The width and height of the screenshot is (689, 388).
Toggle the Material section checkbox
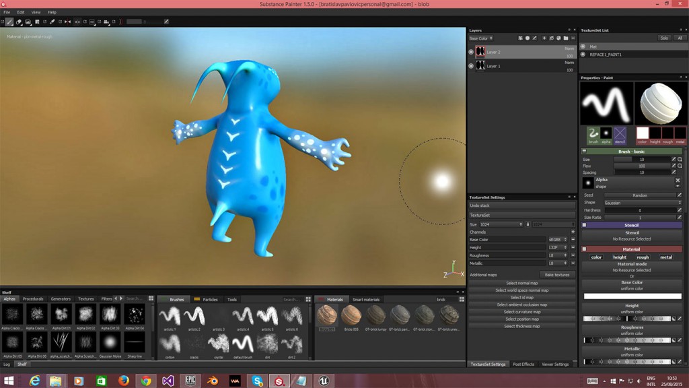pos(585,249)
